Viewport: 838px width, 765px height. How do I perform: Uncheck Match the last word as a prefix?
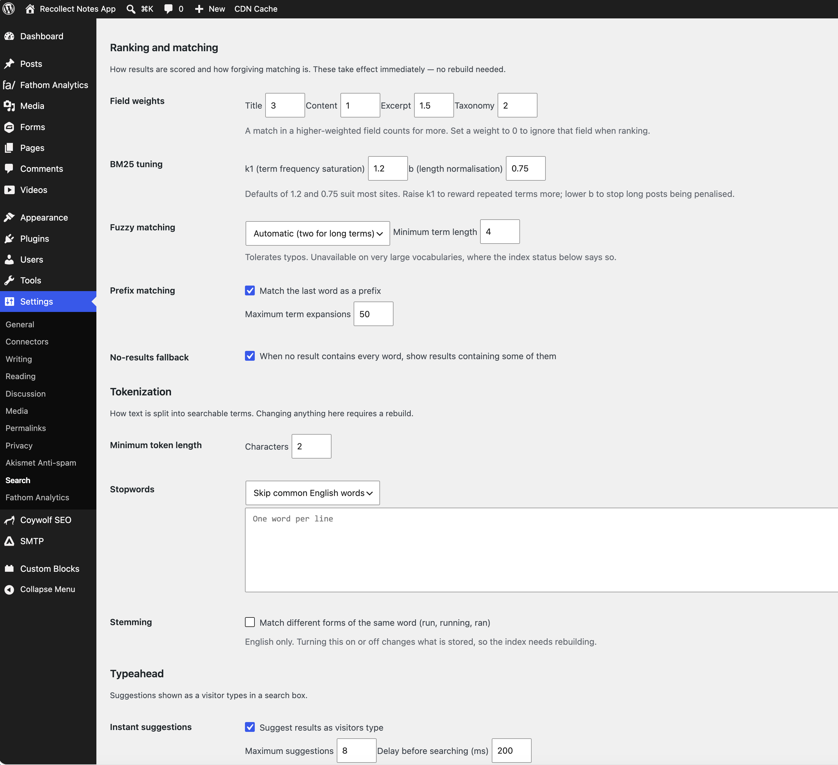[x=250, y=291]
